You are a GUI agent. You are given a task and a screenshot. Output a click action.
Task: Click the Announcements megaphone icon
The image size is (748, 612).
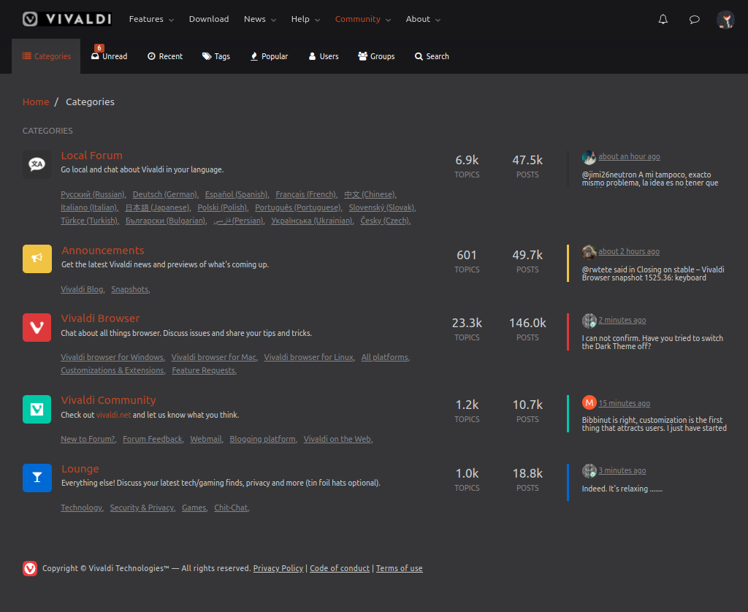(x=37, y=259)
